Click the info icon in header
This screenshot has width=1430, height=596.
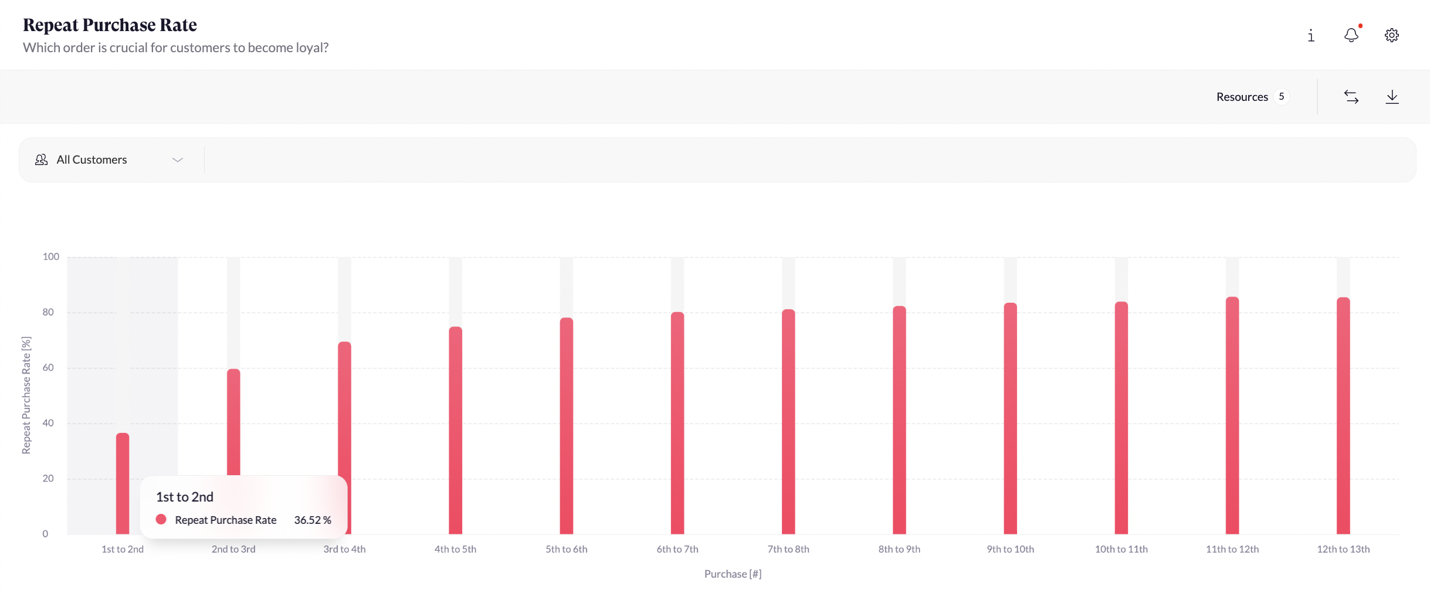pyautogui.click(x=1311, y=36)
